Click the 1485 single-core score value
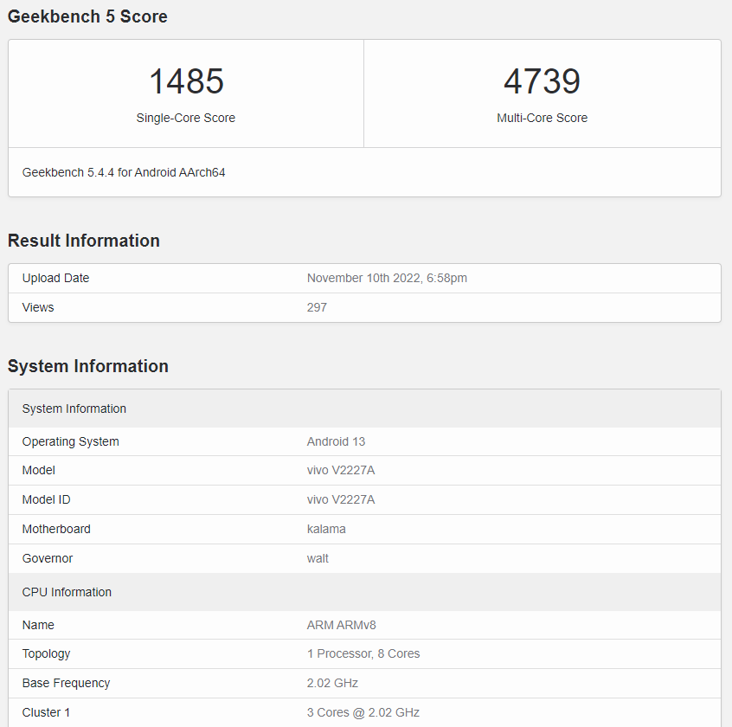This screenshot has height=727, width=732. point(186,82)
